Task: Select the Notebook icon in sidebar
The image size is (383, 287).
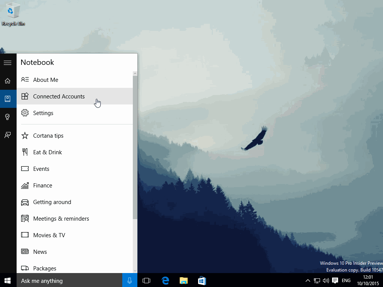Action: [x=8, y=99]
